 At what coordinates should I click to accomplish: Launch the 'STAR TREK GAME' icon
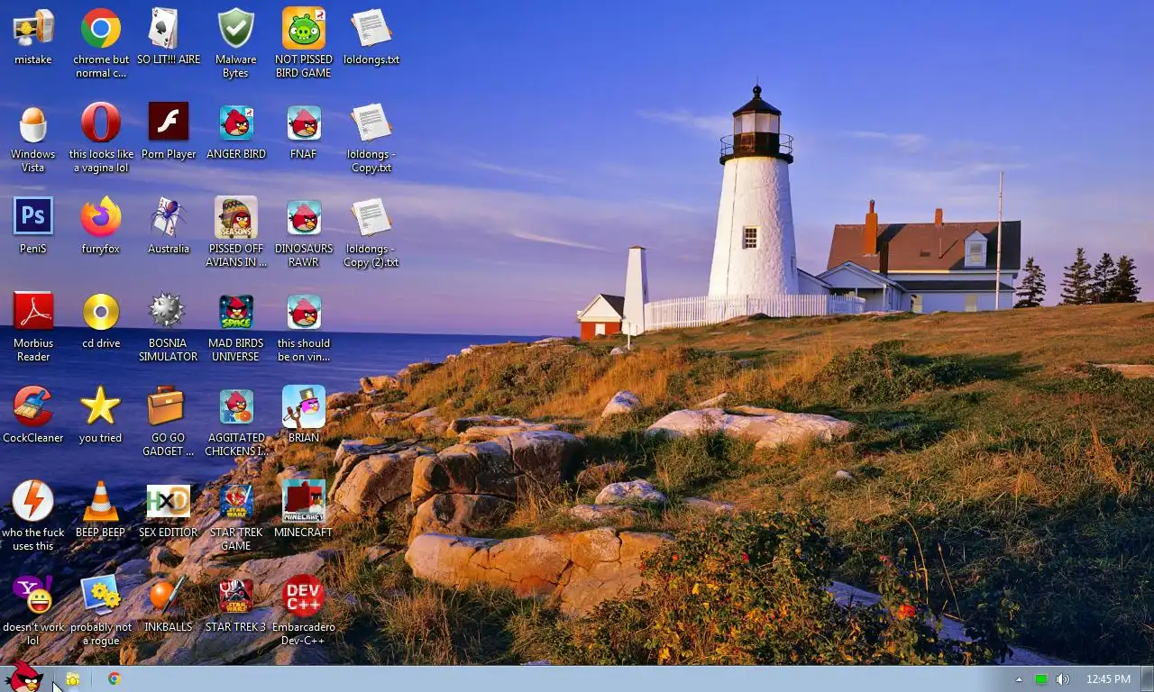(x=236, y=515)
